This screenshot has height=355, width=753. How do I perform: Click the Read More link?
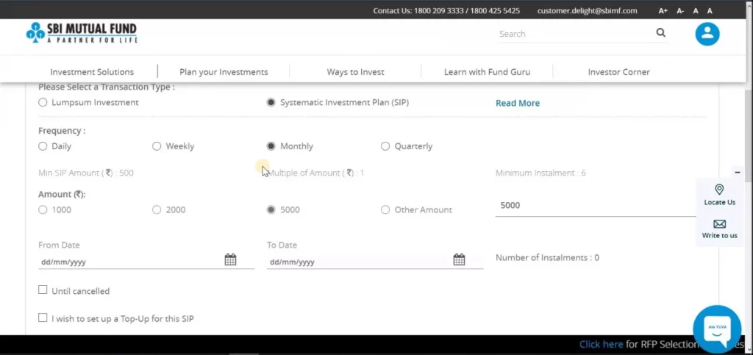point(518,103)
